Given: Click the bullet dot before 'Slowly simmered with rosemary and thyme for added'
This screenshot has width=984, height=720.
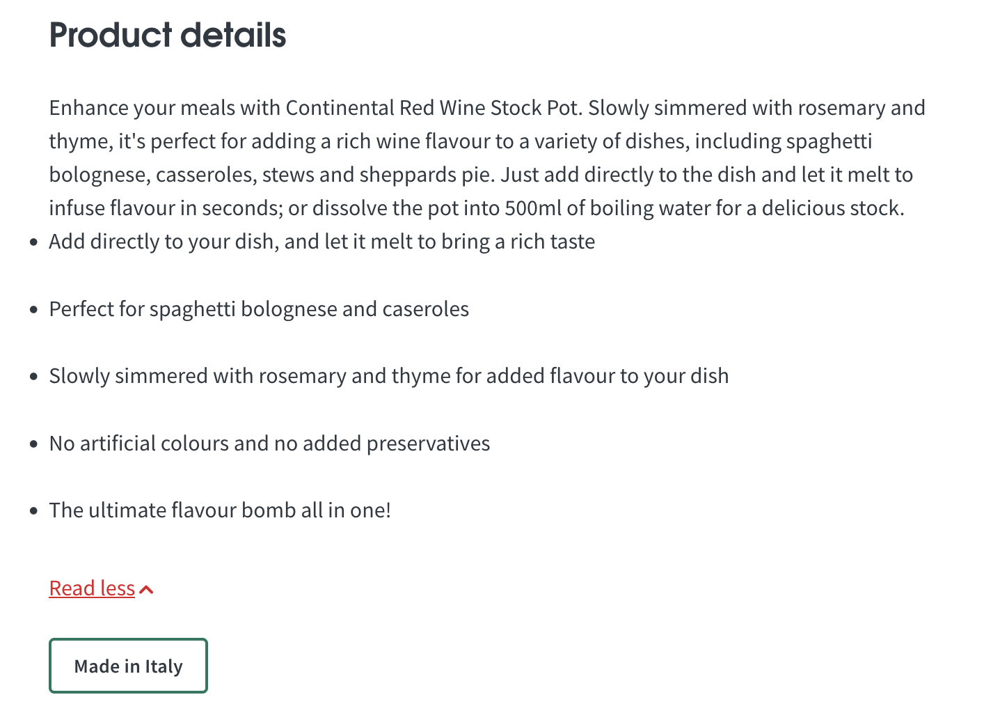Looking at the screenshot, I should pos(34,377).
